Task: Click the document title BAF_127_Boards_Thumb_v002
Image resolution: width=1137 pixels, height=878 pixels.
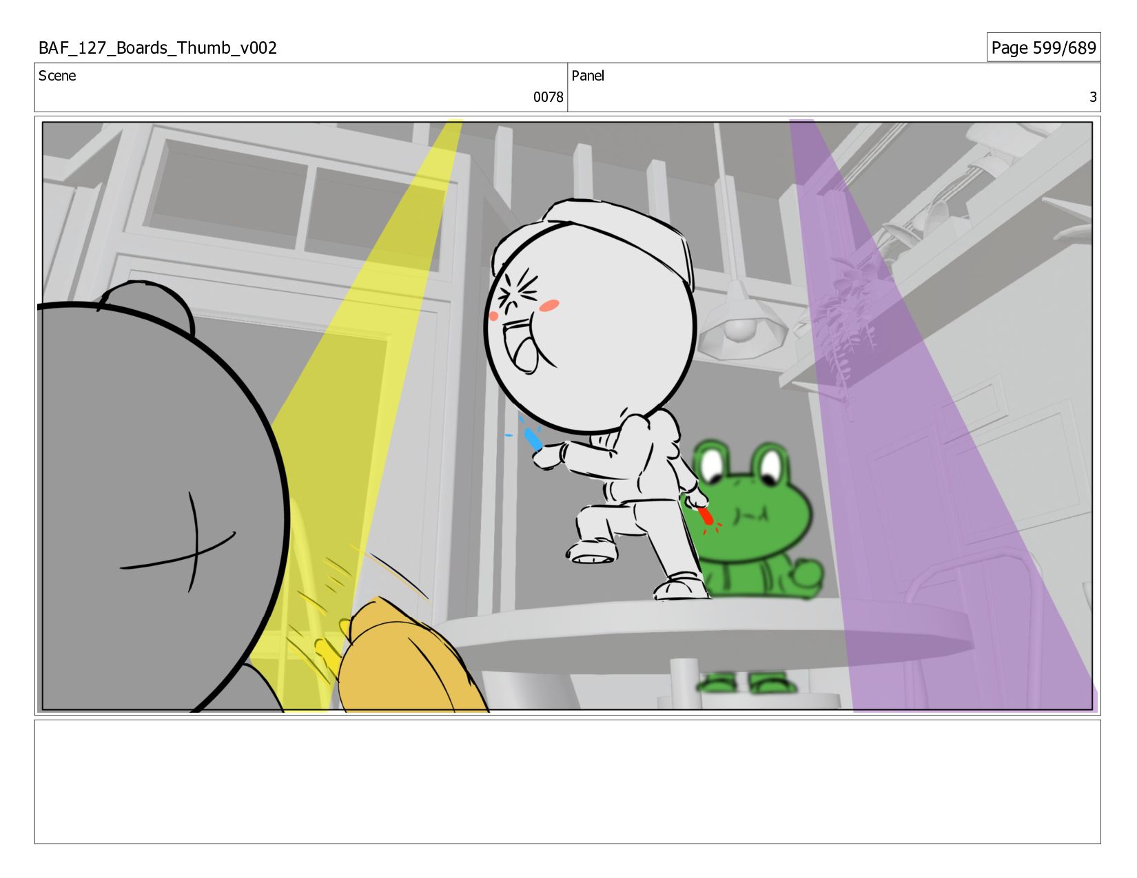Action: pos(158,48)
